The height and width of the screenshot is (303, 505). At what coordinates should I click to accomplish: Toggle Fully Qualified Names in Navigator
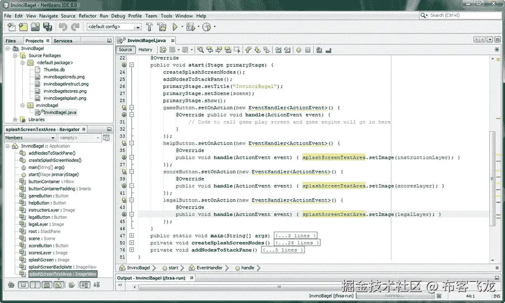coord(72,285)
